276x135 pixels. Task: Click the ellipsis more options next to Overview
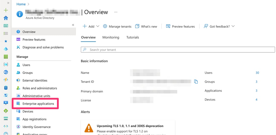(x=116, y=12)
